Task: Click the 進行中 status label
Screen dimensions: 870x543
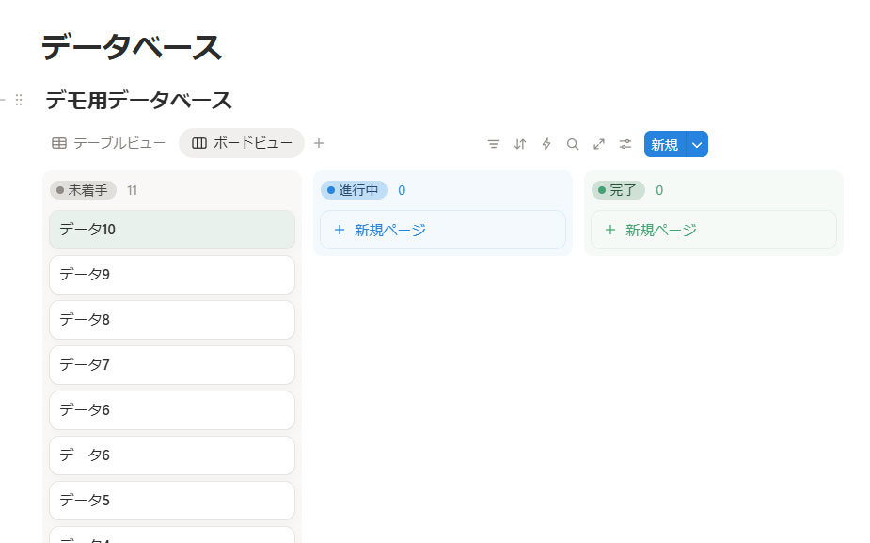Action: point(354,190)
